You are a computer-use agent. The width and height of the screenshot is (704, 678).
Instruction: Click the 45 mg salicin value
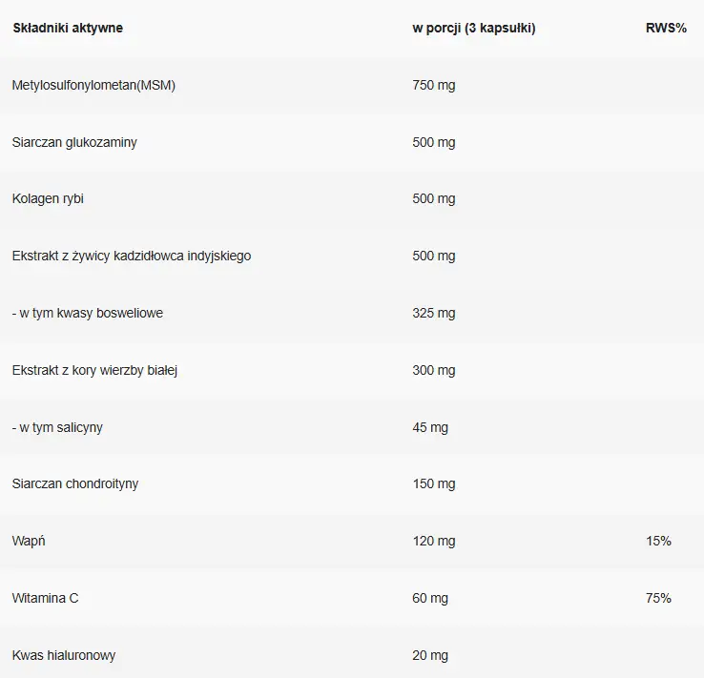[x=430, y=427]
